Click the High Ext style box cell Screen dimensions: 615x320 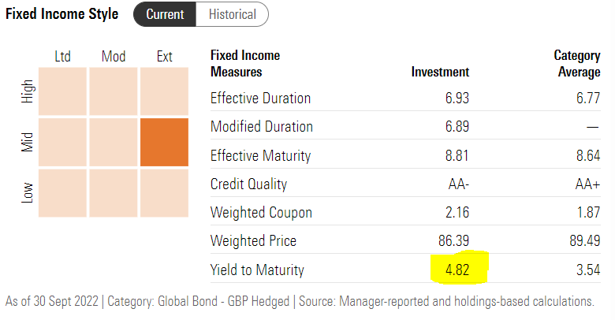164,91
